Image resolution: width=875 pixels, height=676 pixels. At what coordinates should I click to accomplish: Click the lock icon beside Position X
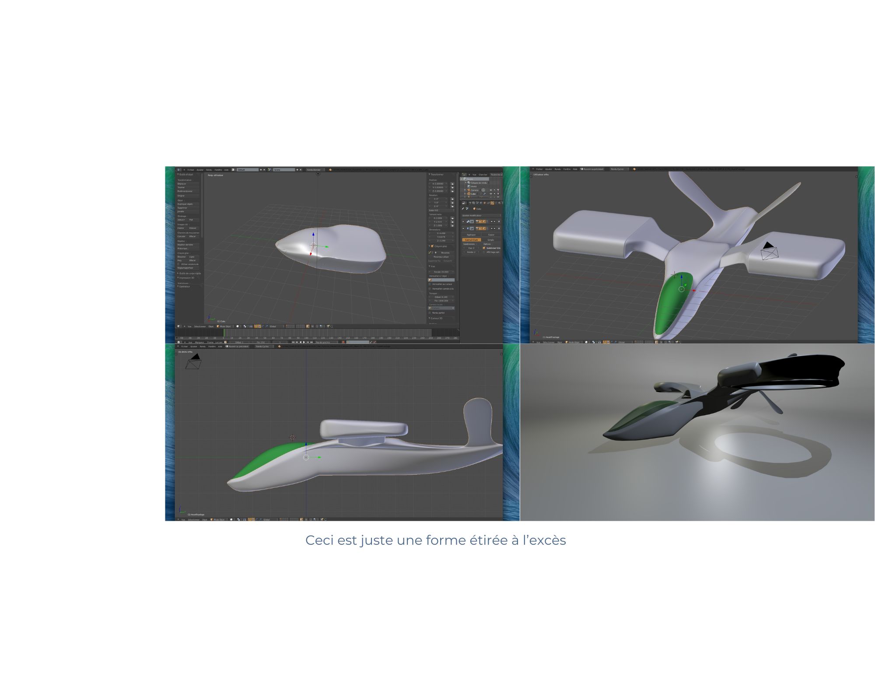[452, 184]
